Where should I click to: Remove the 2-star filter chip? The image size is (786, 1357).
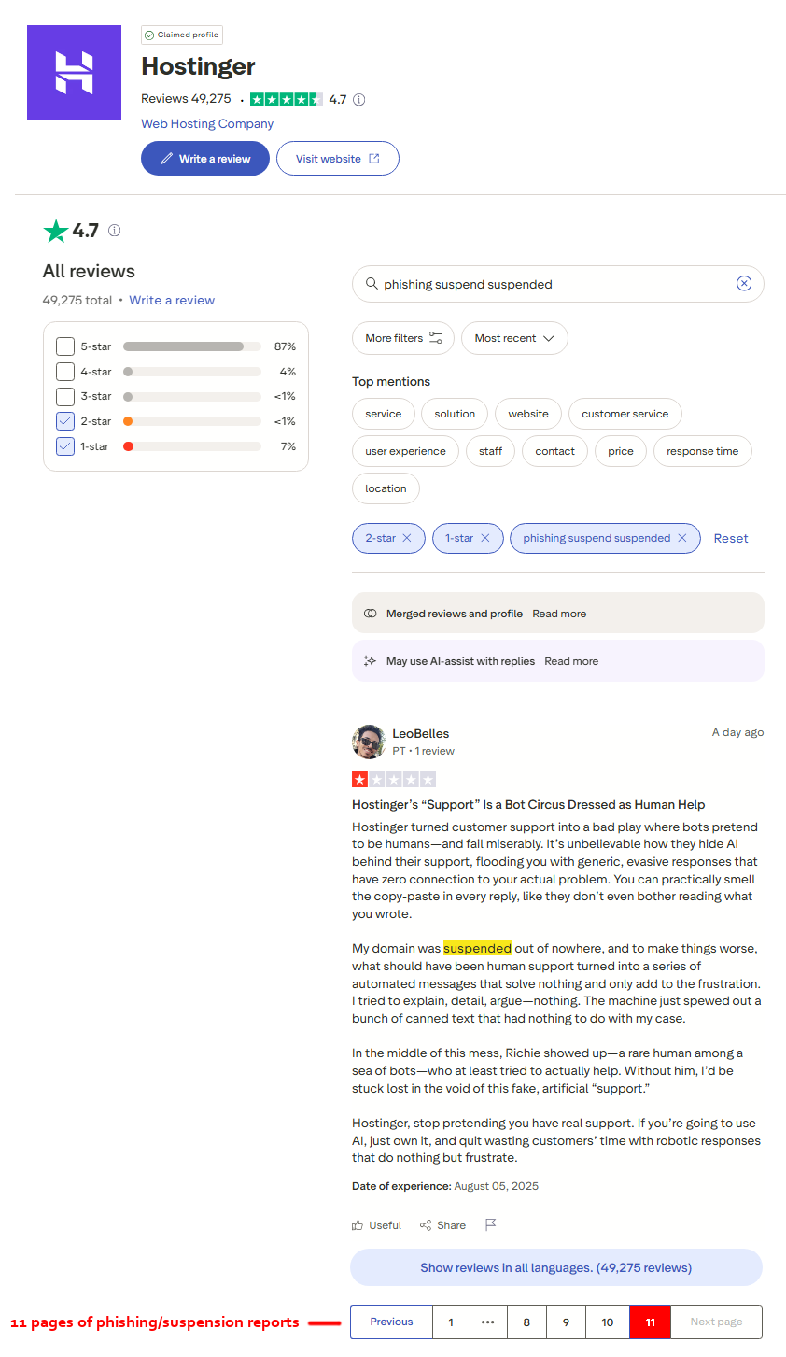[407, 538]
